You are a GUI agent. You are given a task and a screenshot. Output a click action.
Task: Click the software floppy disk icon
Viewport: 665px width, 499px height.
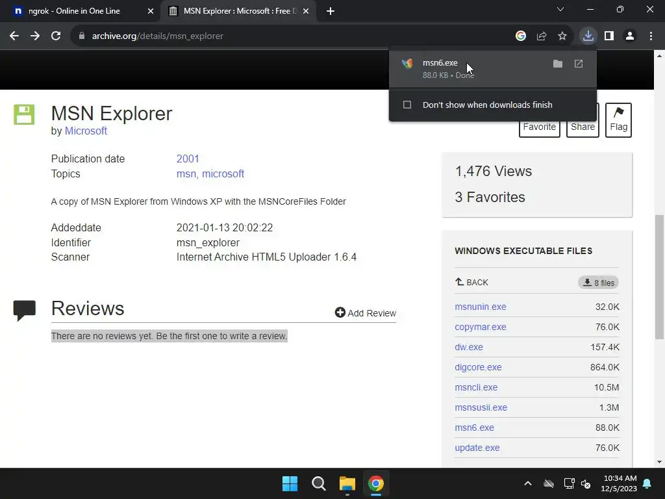click(x=24, y=114)
